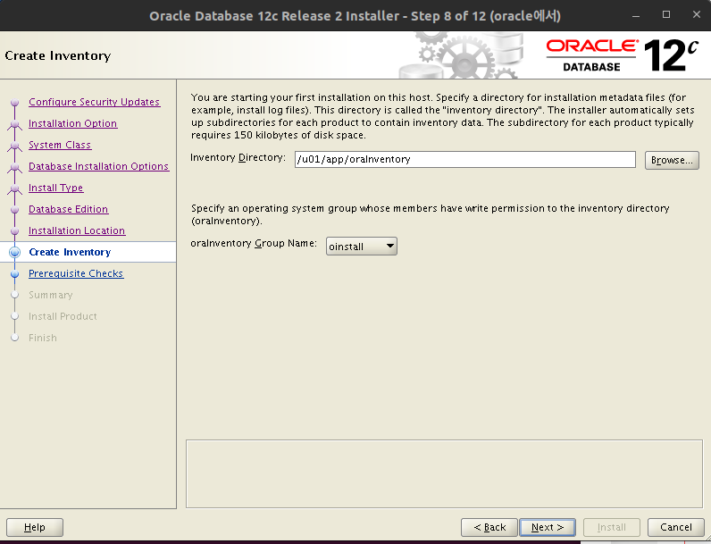
Task: Proceed with the Next button
Action: point(548,527)
